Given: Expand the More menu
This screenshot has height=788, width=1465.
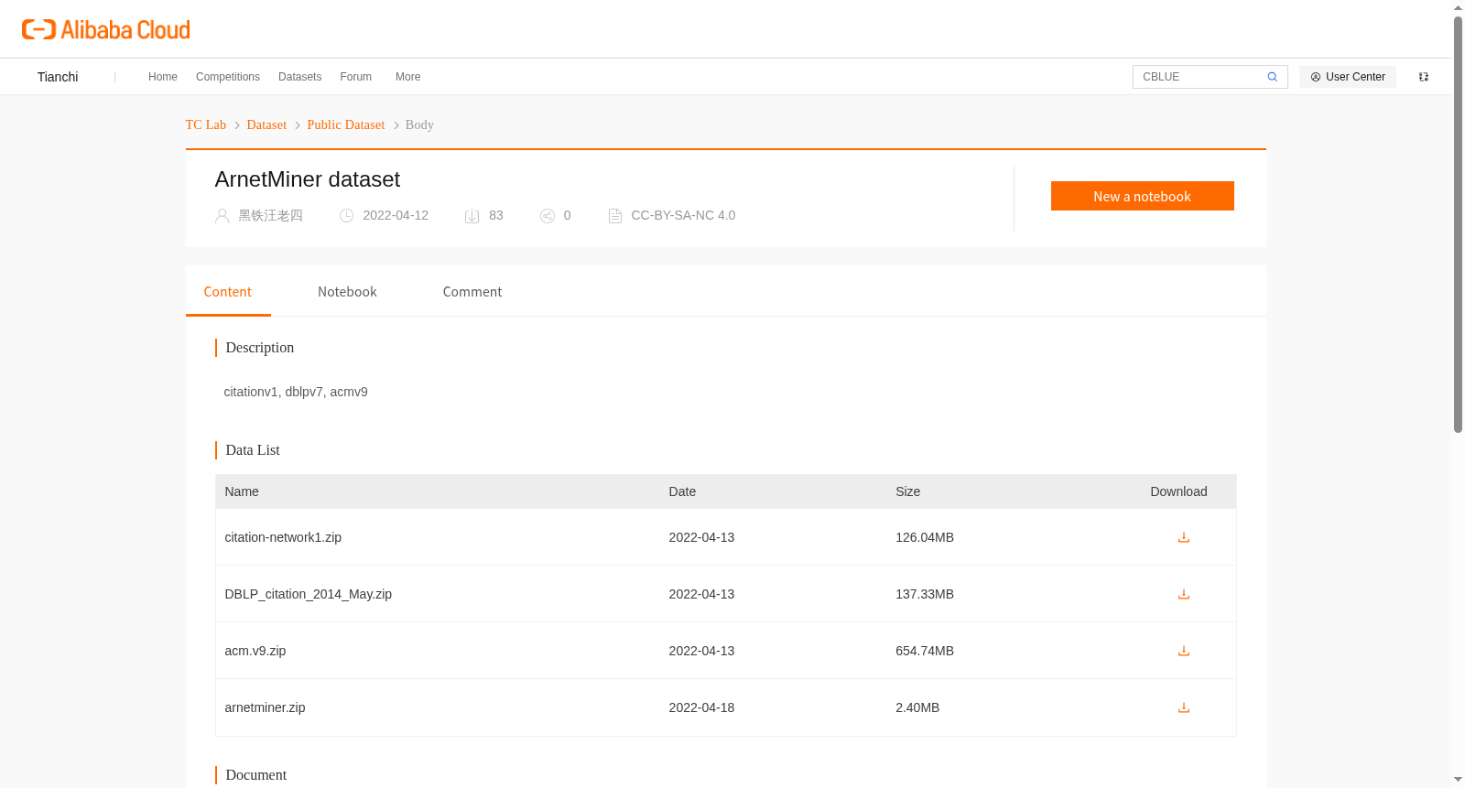Looking at the screenshot, I should [x=408, y=77].
